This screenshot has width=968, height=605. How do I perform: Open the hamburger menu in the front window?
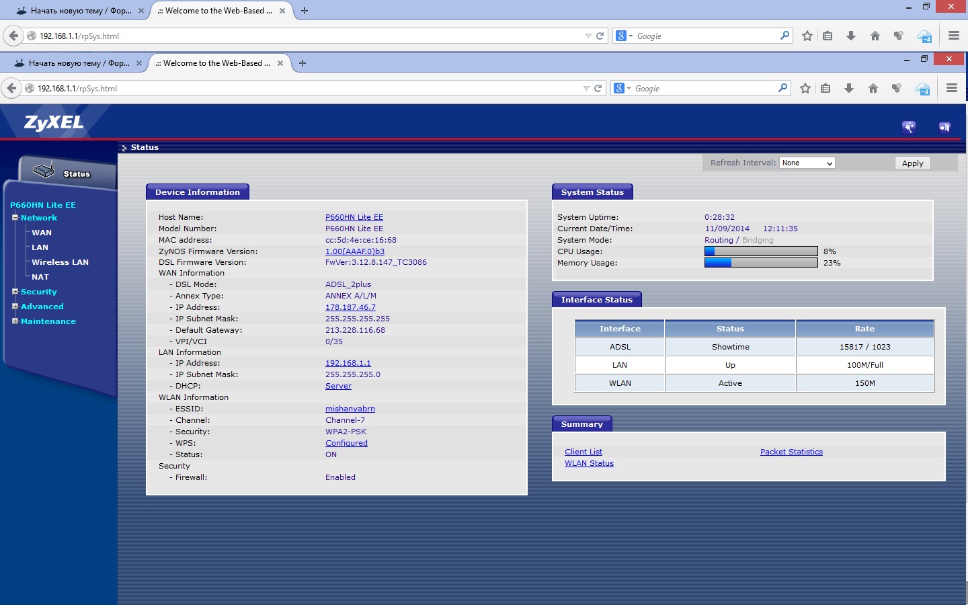pos(952,88)
